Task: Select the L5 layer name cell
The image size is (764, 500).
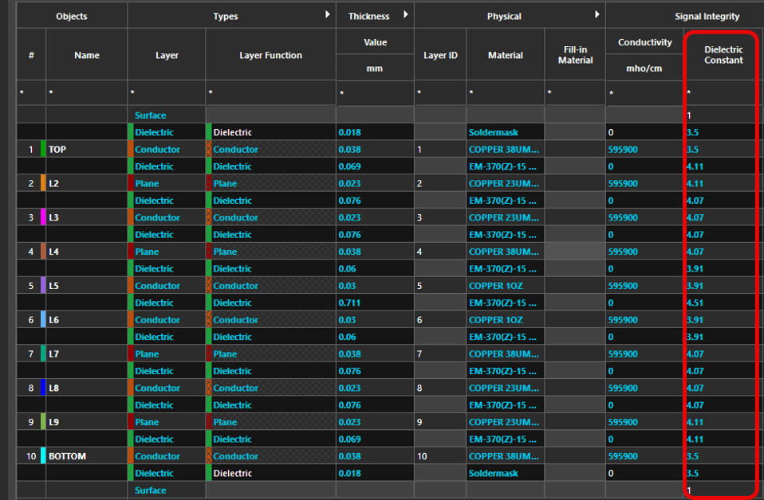Action: pyautogui.click(x=87, y=286)
